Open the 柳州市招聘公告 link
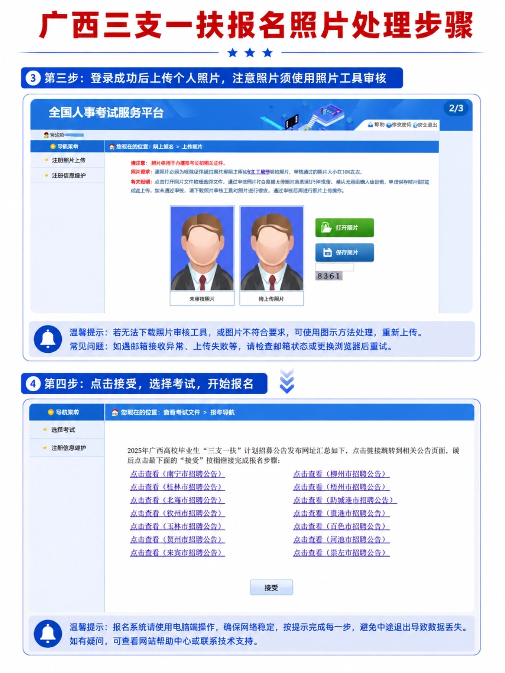This screenshot has width=505, height=673. (341, 474)
